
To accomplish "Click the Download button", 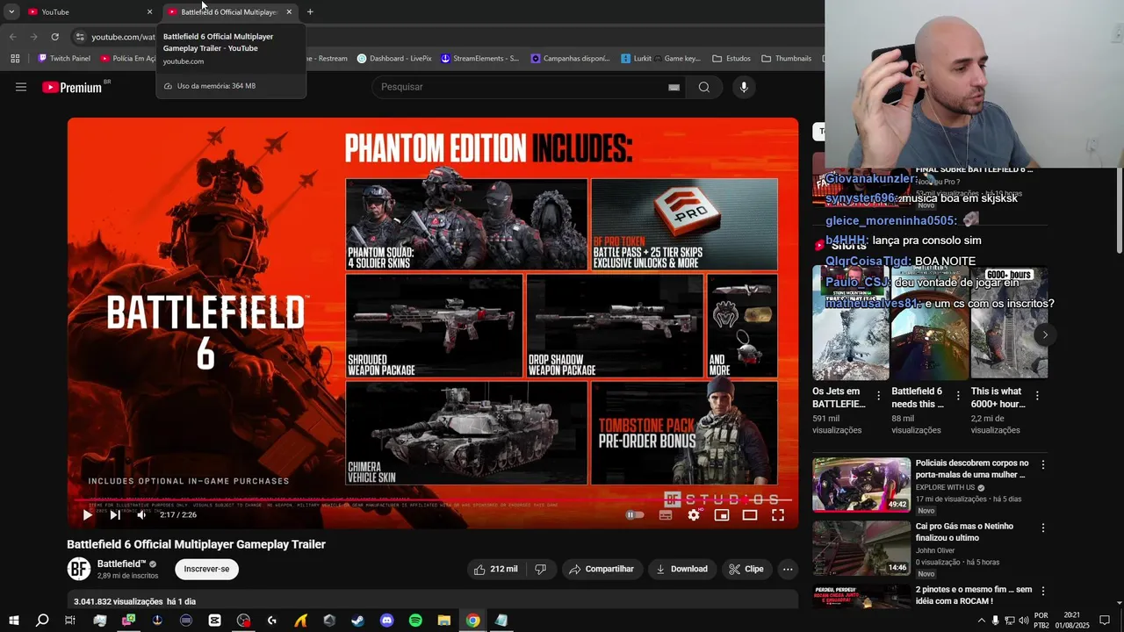I will tap(681, 569).
